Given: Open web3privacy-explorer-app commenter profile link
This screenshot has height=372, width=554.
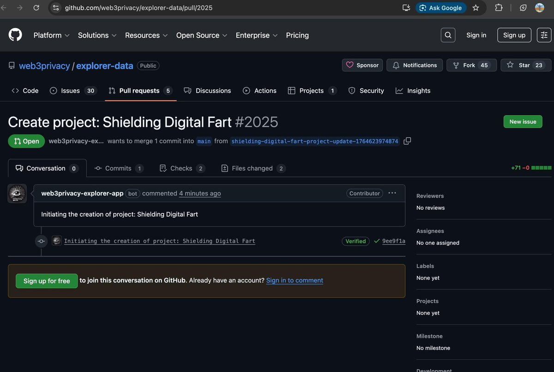Looking at the screenshot, I should 82,193.
